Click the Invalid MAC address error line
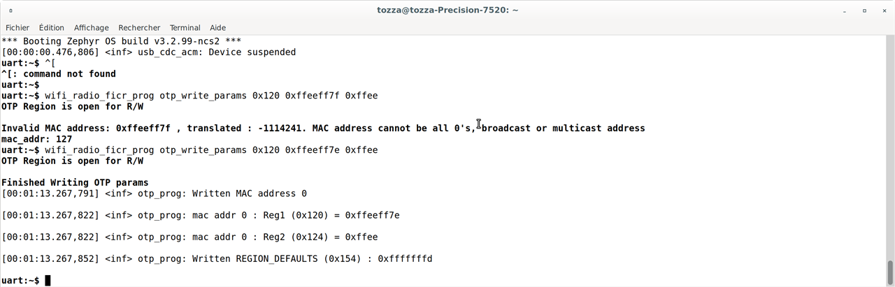 pyautogui.click(x=323, y=128)
